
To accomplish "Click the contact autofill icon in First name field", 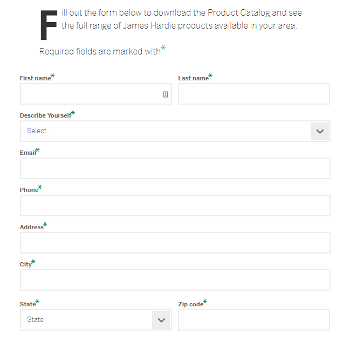I will pyautogui.click(x=166, y=94).
